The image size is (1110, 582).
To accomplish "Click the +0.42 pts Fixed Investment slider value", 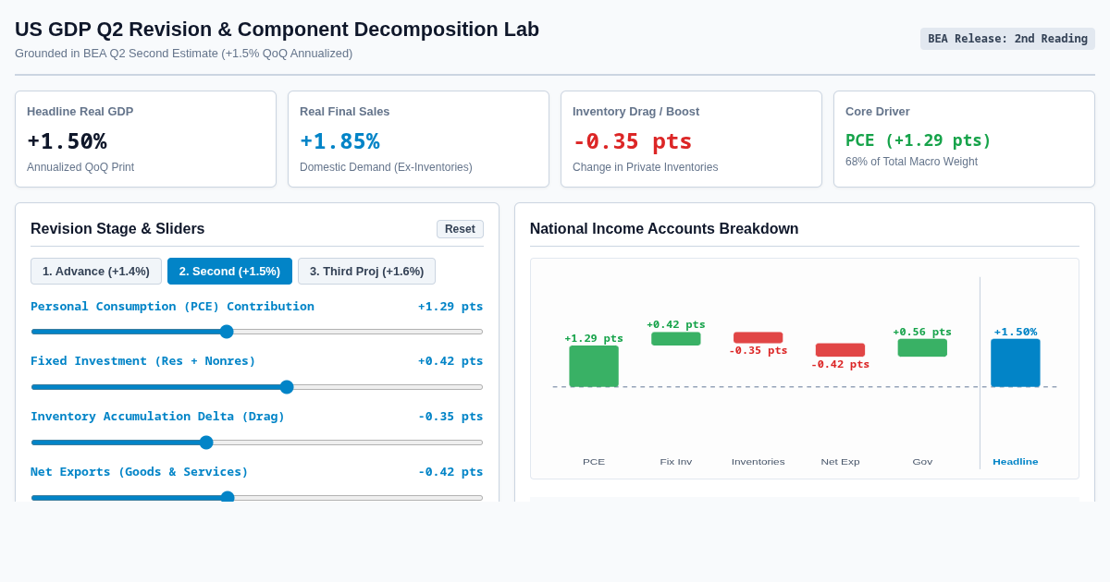I will click(450, 360).
